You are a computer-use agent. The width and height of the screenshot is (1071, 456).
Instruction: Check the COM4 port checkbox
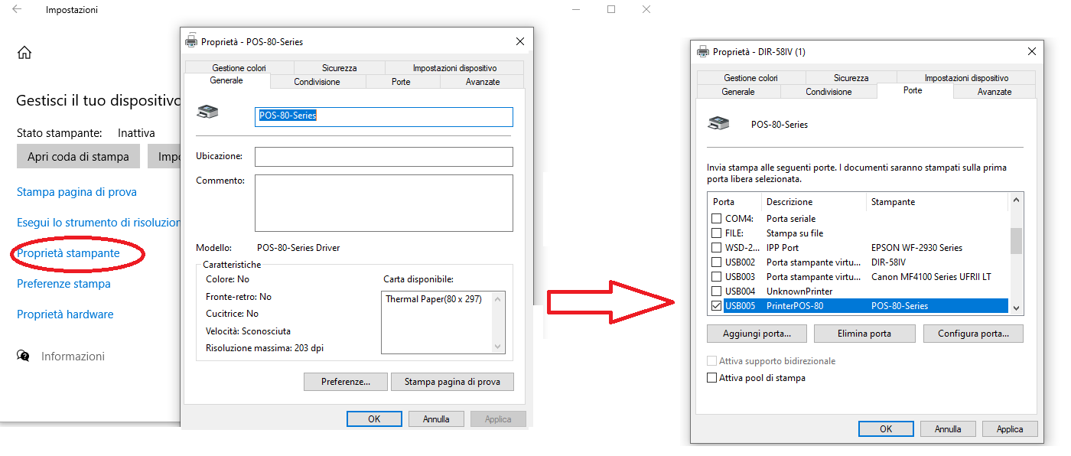pyautogui.click(x=716, y=219)
